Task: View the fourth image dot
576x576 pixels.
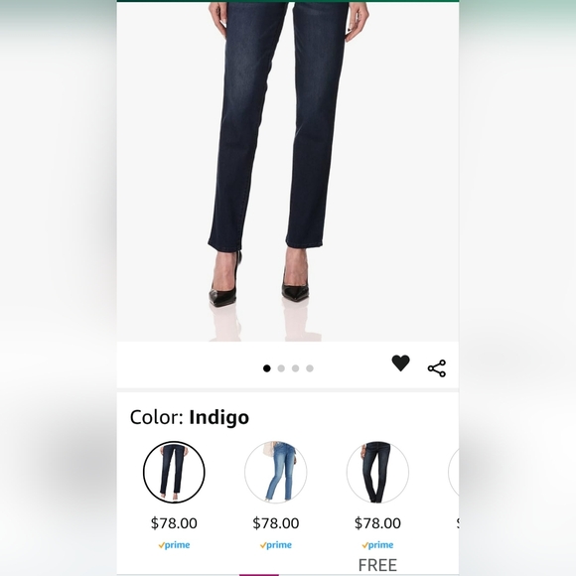Action: (x=310, y=368)
